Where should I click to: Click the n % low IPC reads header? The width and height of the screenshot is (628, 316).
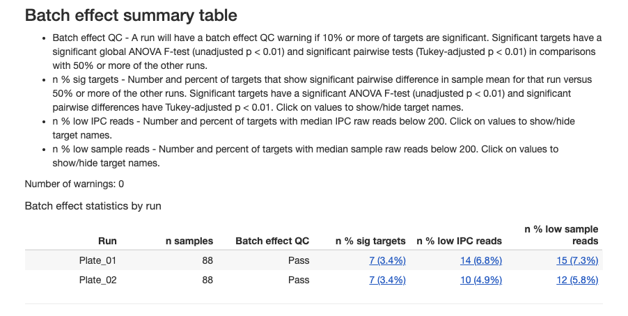(459, 241)
